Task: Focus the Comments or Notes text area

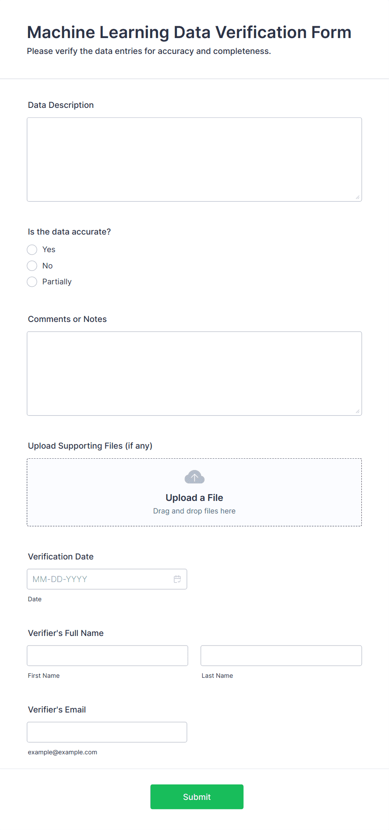Action: [x=194, y=373]
